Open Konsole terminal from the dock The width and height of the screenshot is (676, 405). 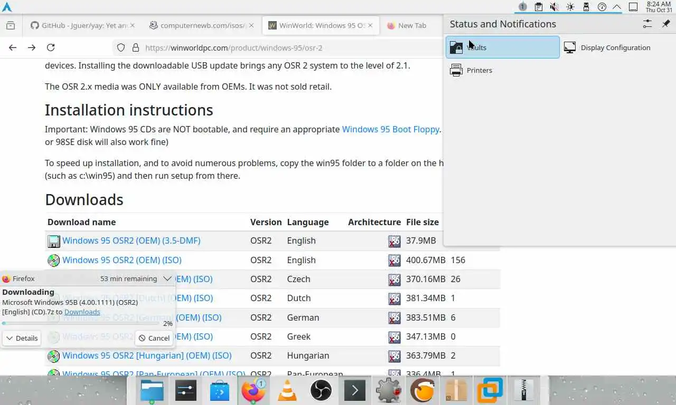[355, 391]
